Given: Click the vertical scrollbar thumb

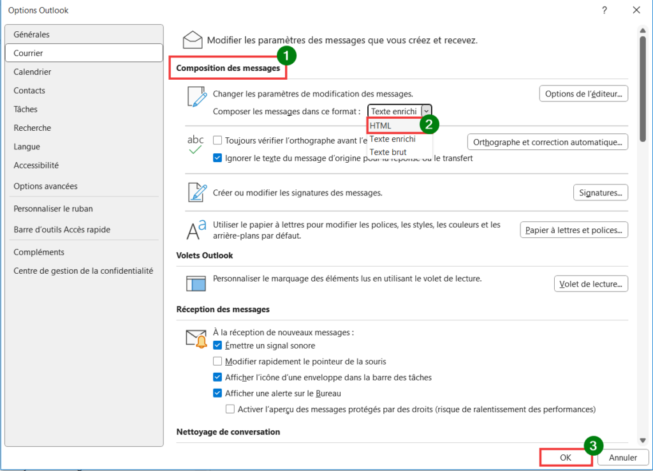Looking at the screenshot, I should coord(643,88).
